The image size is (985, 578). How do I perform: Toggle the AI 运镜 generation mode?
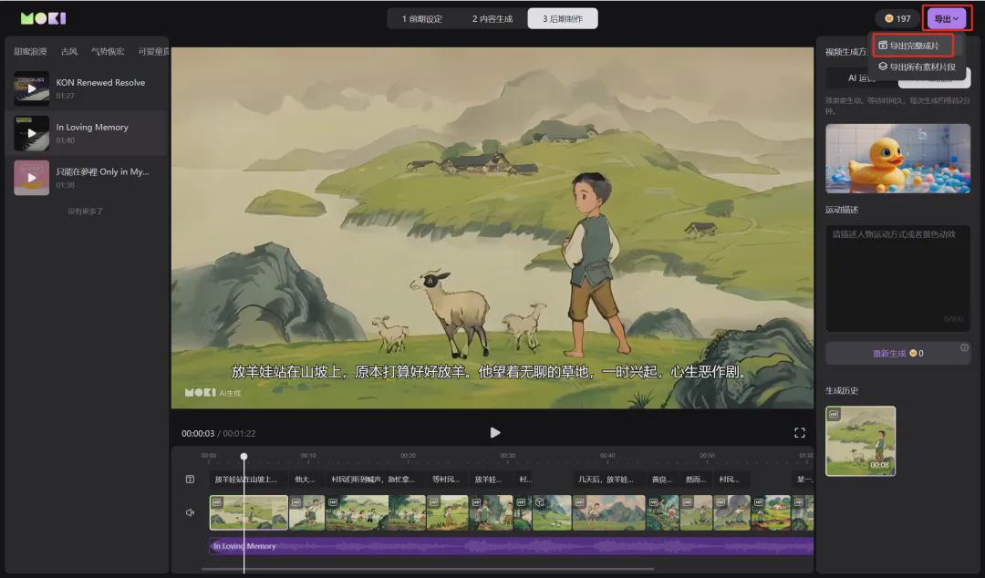pyautogui.click(x=861, y=78)
